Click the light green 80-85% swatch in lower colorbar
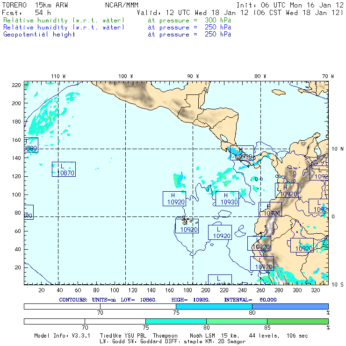The width and height of the screenshot is (346, 346). pos(237,321)
